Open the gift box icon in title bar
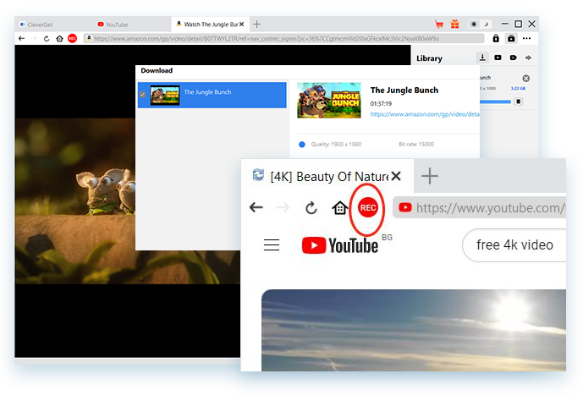Image resolution: width=583 pixels, height=401 pixels. [454, 24]
